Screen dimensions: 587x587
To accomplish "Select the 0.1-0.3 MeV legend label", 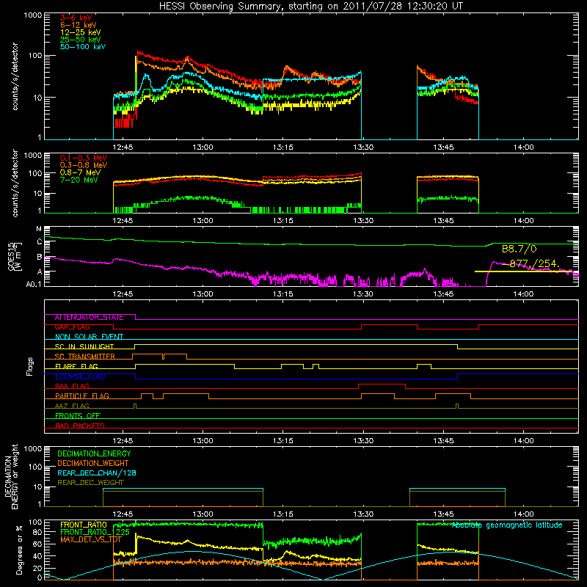I will 84,158.
